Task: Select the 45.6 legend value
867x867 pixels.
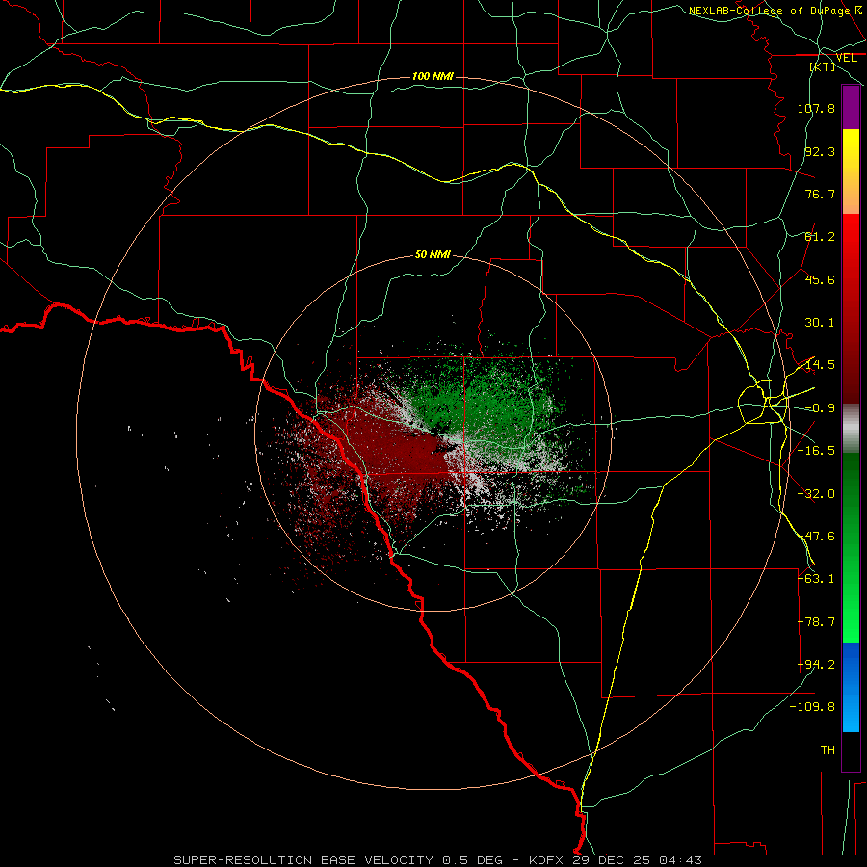Action: coord(820,279)
